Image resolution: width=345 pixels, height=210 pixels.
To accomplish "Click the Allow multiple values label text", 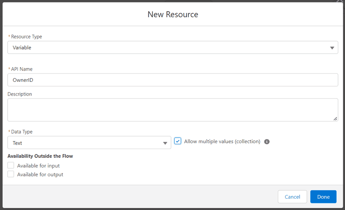I will pyautogui.click(x=222, y=141).
